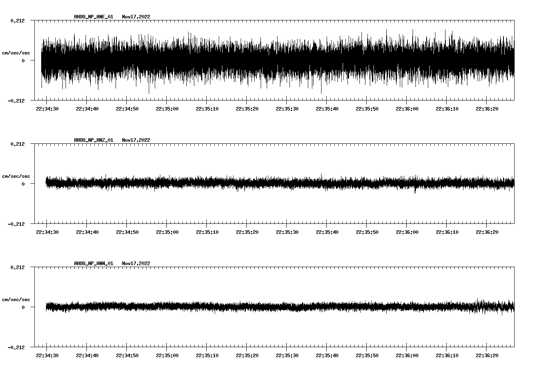Click the -0.212 lower limit of the HNZ plot
Viewport: 543px width, 370px height.
16,224
